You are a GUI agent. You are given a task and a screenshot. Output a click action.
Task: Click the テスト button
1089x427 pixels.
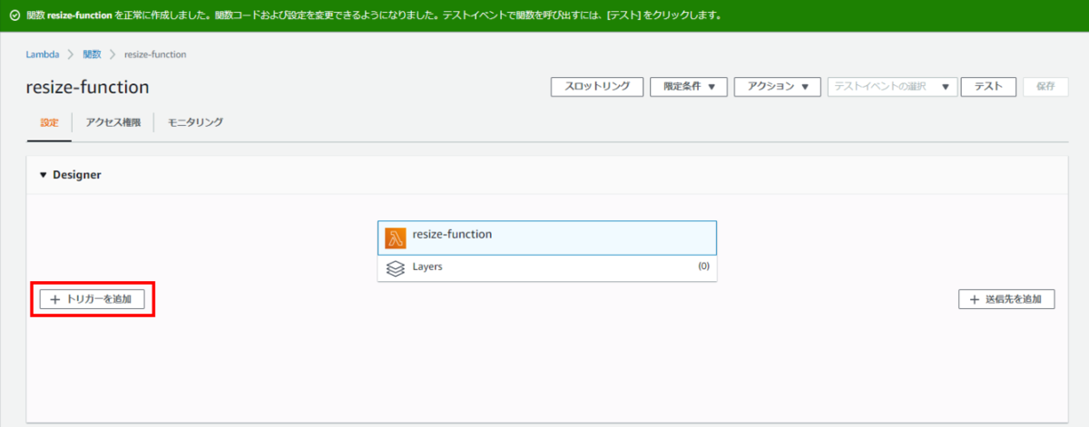pos(988,86)
